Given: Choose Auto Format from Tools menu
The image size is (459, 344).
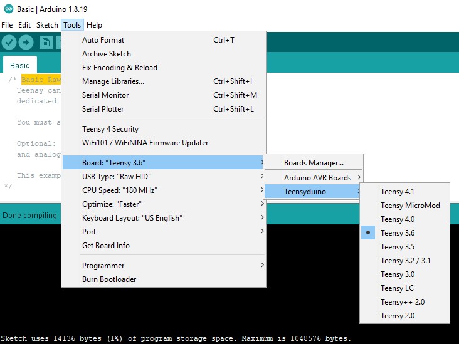Looking at the screenshot, I should [x=164, y=40].
